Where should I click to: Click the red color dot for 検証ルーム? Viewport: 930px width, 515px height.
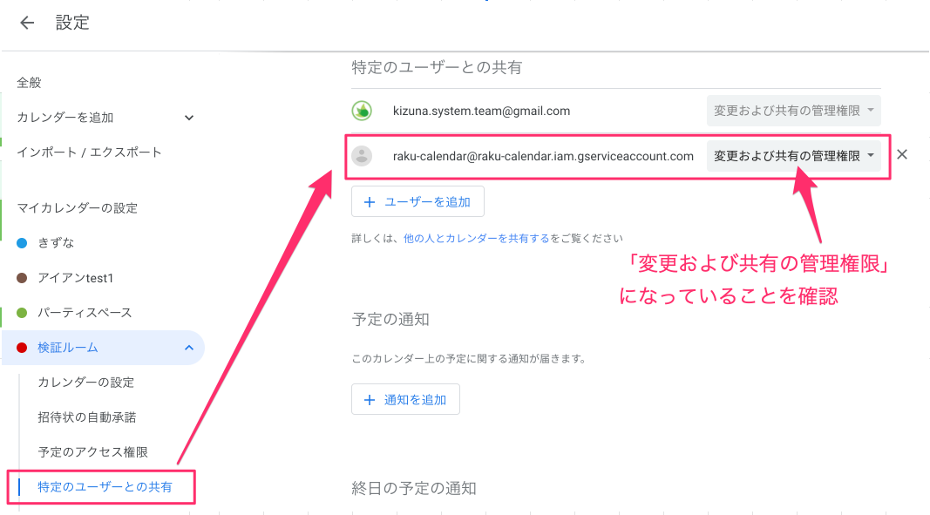(22, 348)
